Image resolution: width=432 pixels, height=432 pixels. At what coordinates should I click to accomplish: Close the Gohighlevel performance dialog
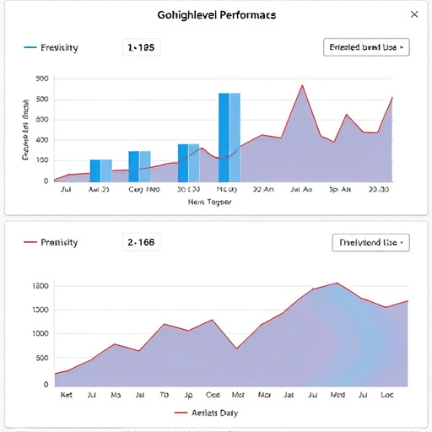(x=414, y=14)
